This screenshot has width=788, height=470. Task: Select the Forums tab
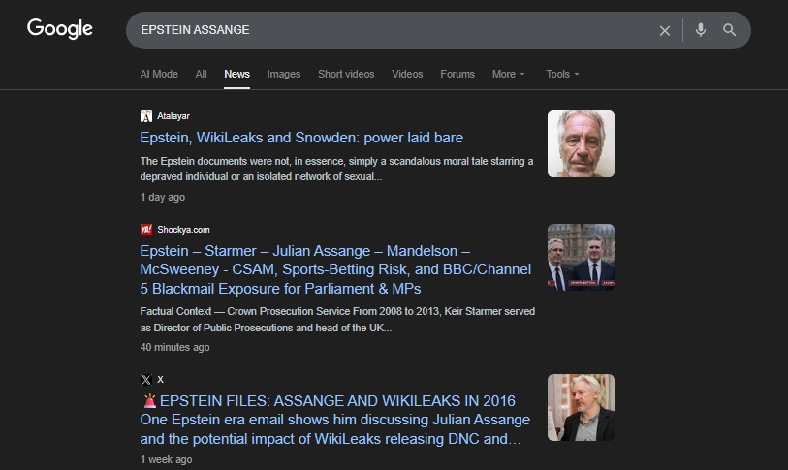point(457,74)
